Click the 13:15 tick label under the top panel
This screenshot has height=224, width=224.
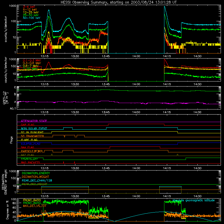tap(45, 56)
